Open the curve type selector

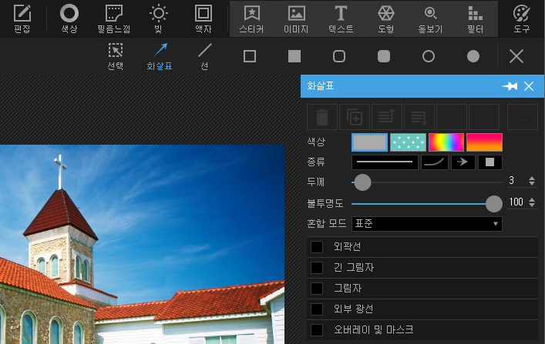(x=435, y=162)
